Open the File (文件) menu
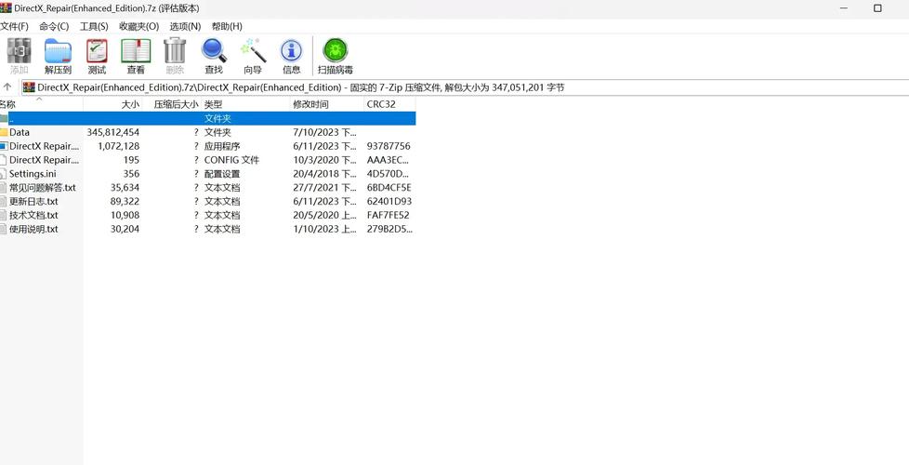Screen dimensions: 909x465 tap(15, 26)
